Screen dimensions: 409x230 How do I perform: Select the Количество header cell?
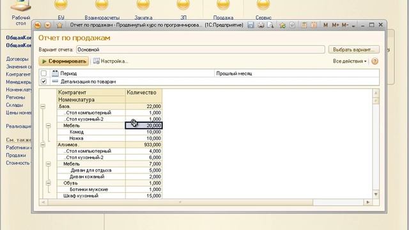pos(144,96)
